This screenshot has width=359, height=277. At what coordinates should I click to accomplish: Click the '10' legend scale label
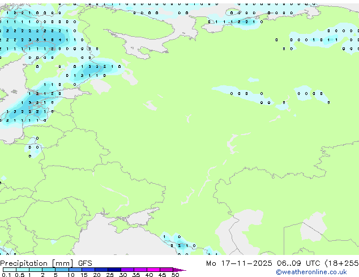(x=71, y=275)
